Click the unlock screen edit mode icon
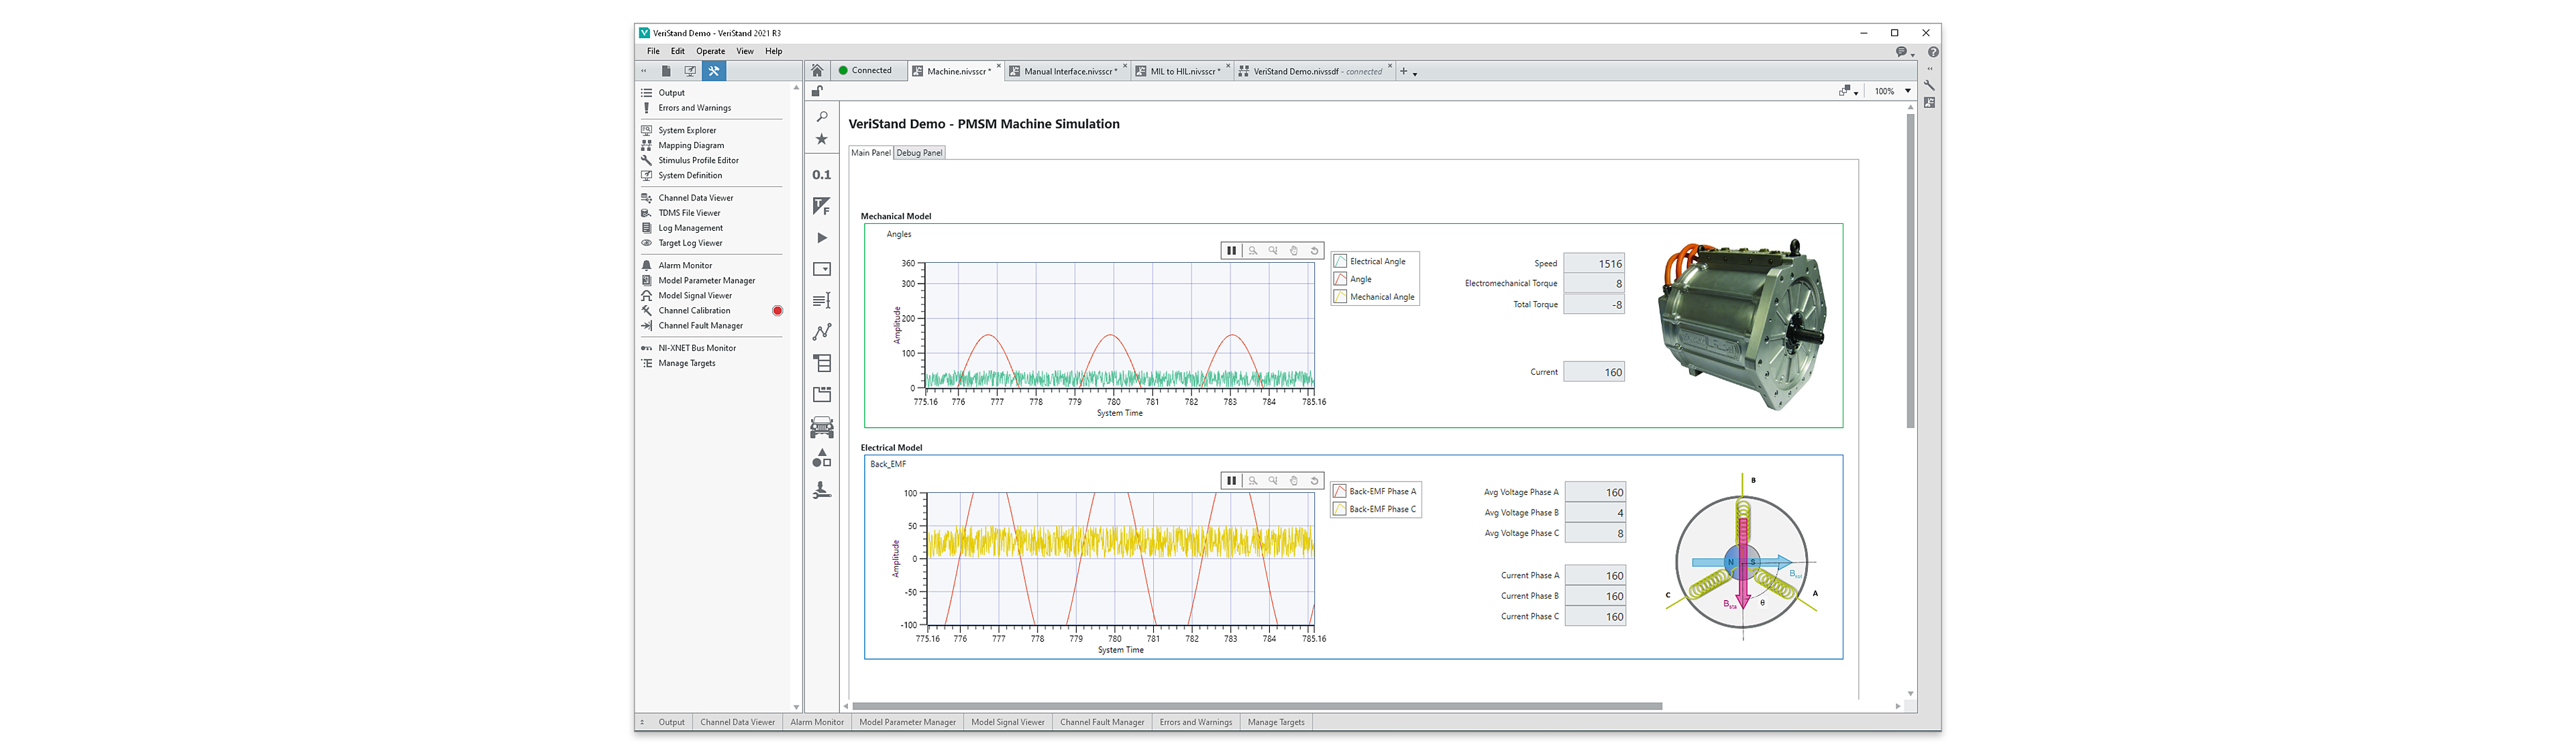 pos(817,91)
